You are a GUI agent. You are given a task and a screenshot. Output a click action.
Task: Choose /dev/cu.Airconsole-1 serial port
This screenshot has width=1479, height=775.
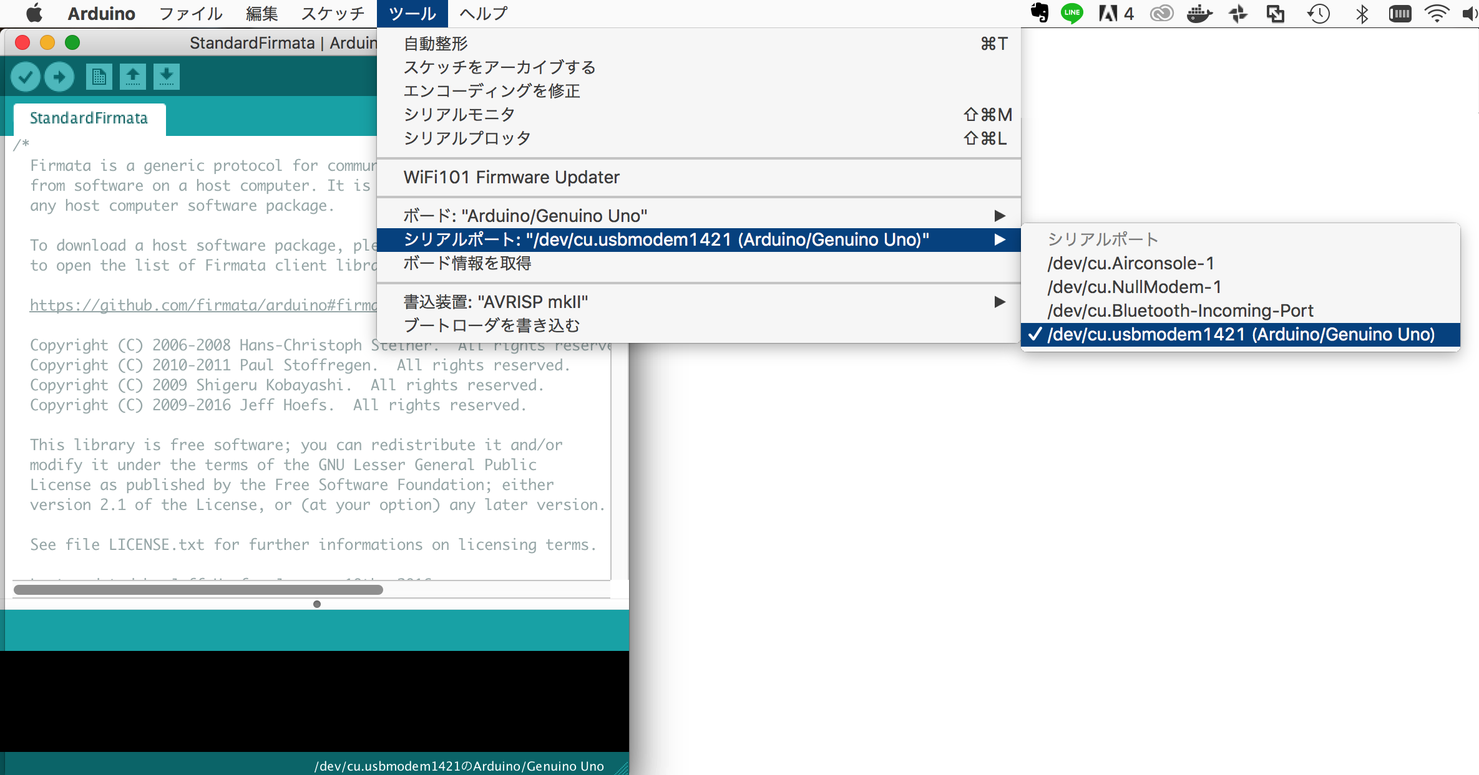pos(1130,264)
